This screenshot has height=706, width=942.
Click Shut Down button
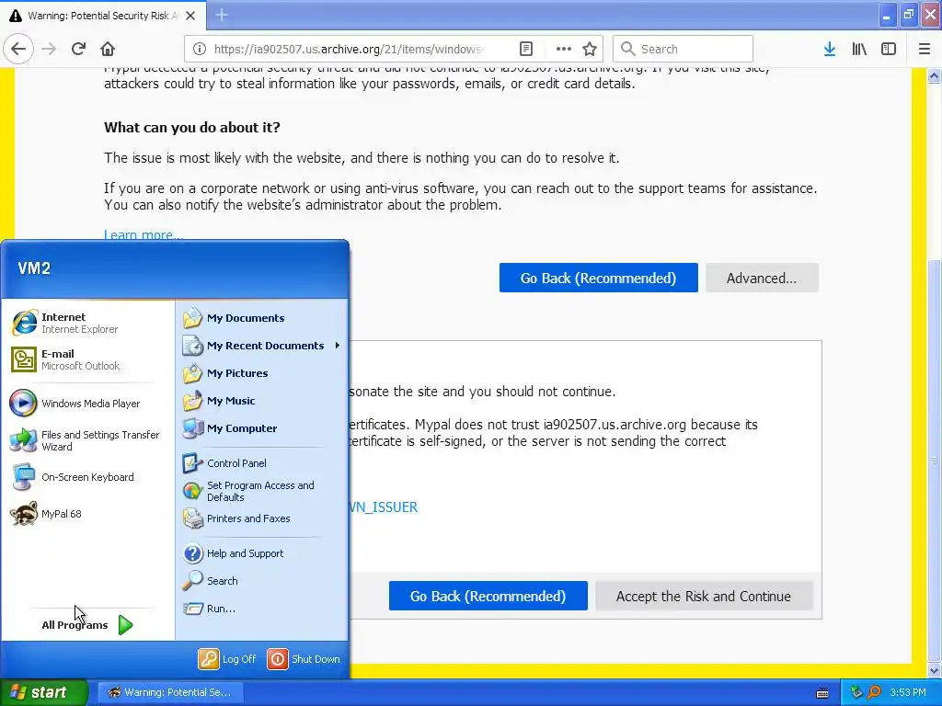(304, 659)
